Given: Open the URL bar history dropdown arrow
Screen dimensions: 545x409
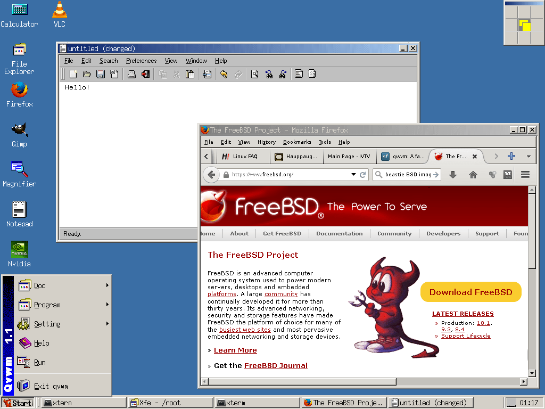Looking at the screenshot, I should (353, 175).
